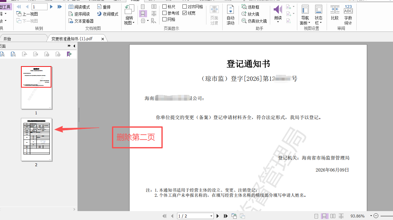Tick the 标尺 ruler checkbox
Screen dimensions: 393x220
164,7
